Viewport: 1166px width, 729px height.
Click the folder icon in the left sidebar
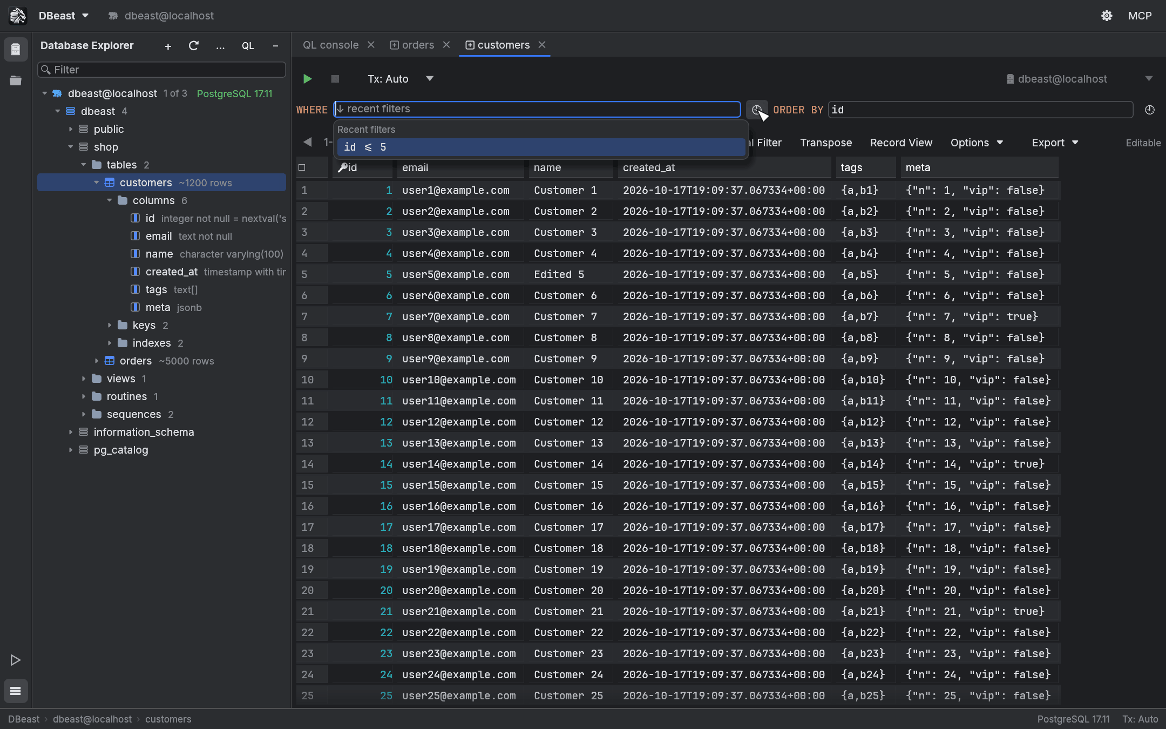pyautogui.click(x=16, y=80)
